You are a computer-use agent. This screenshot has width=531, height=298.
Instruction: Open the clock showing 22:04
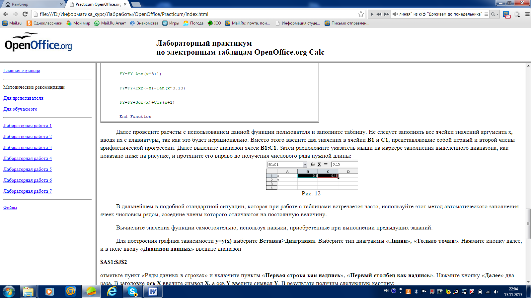click(513, 292)
